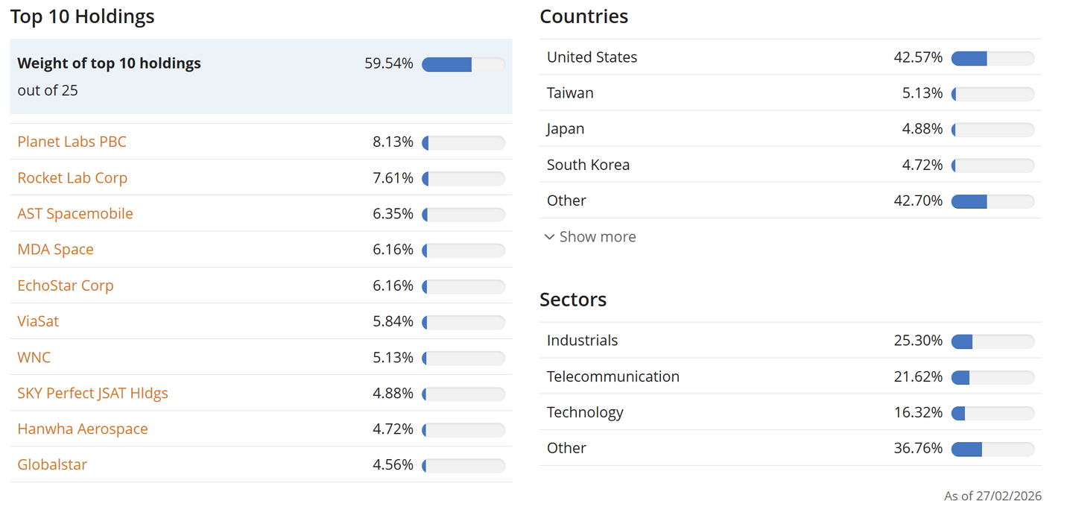This screenshot has height=527, width=1073.
Task: Open the Planet Labs PBC holding link
Action: pos(72,142)
